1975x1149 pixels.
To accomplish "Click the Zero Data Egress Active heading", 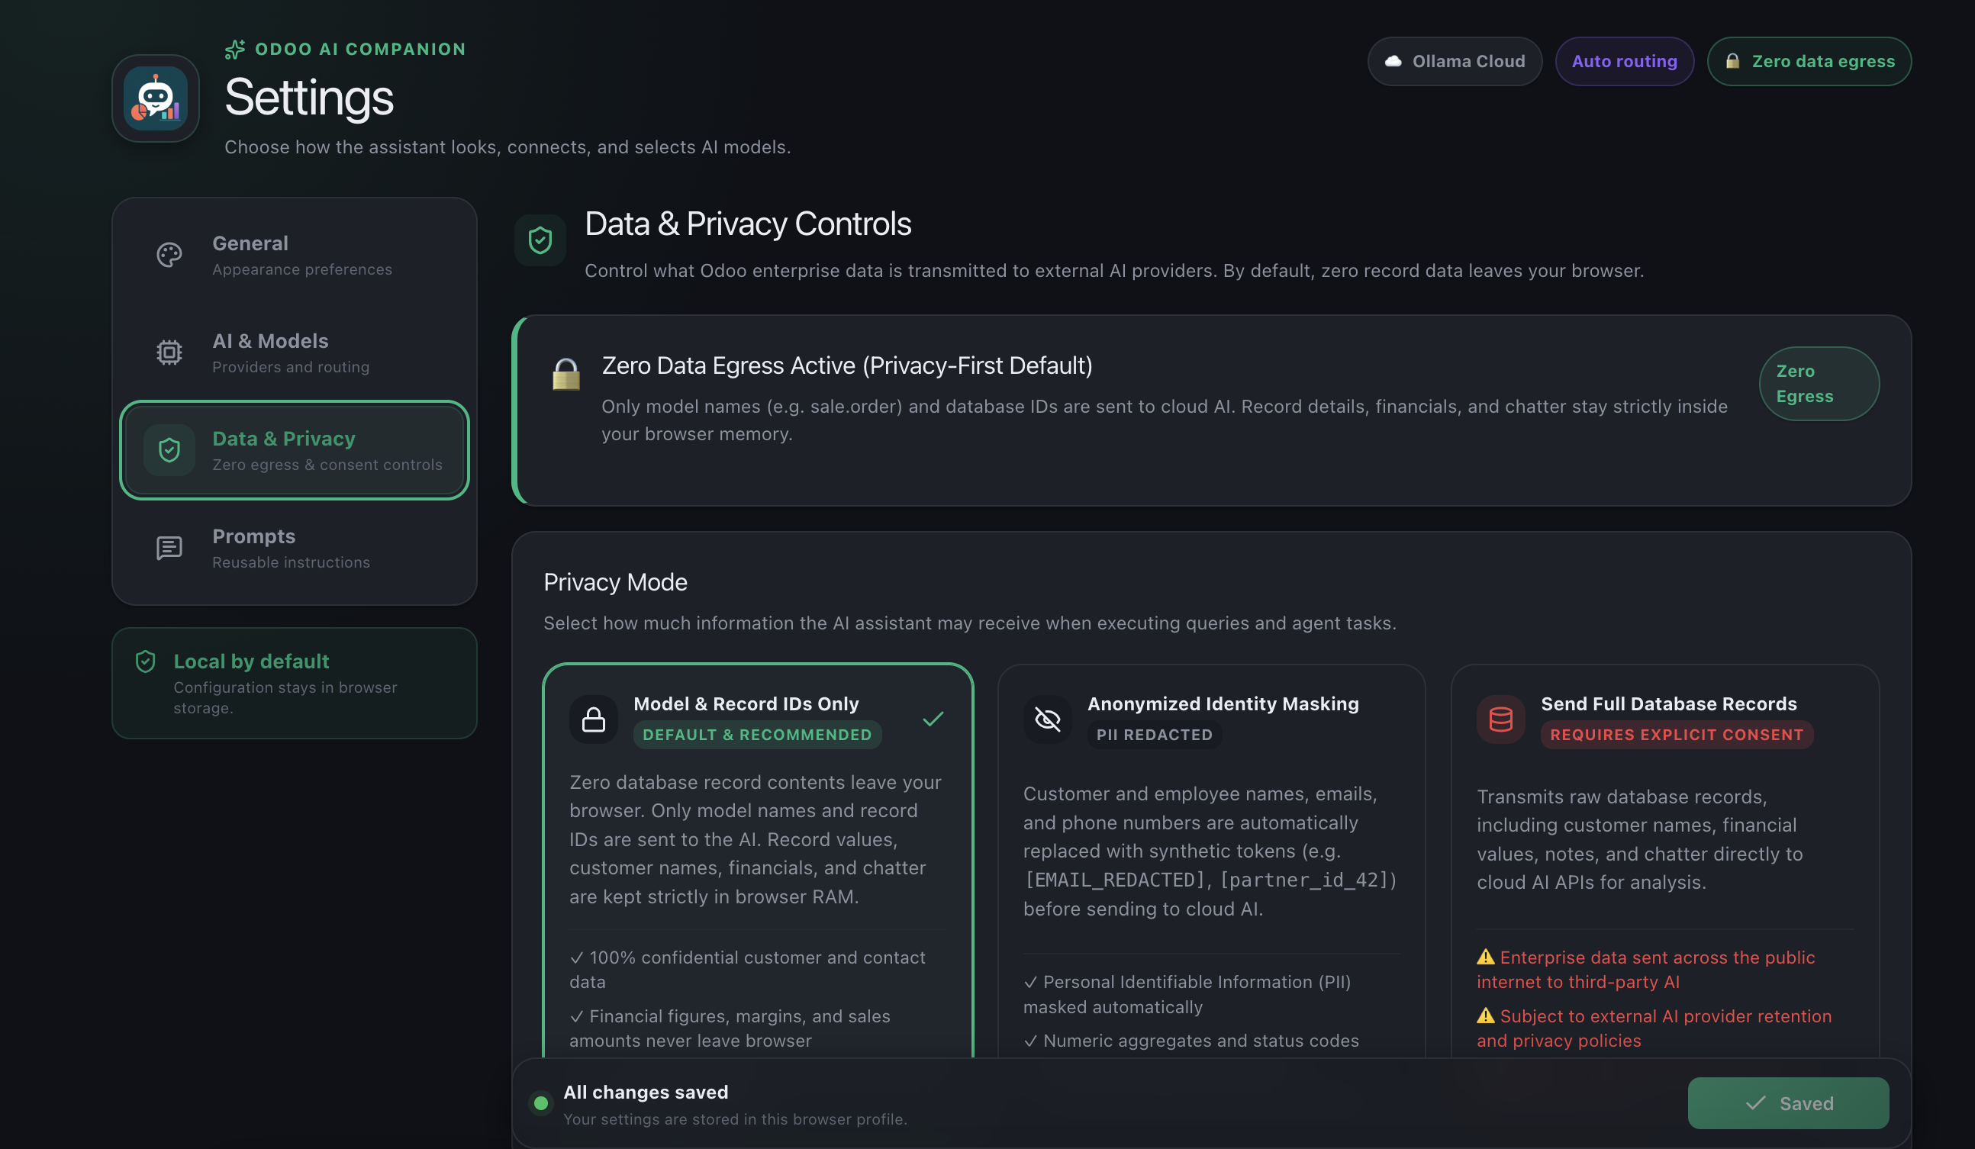I will tap(847, 366).
